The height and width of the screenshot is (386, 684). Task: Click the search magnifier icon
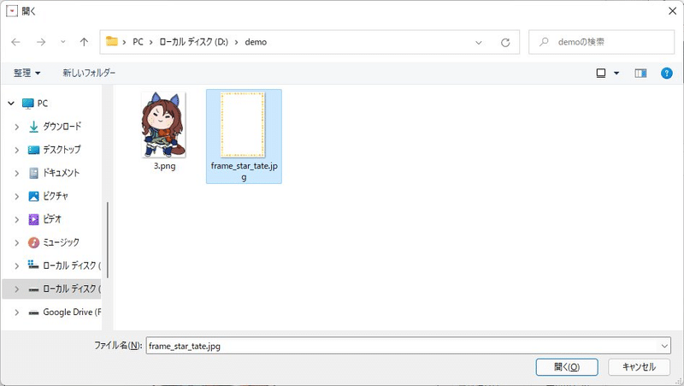pyautogui.click(x=544, y=42)
